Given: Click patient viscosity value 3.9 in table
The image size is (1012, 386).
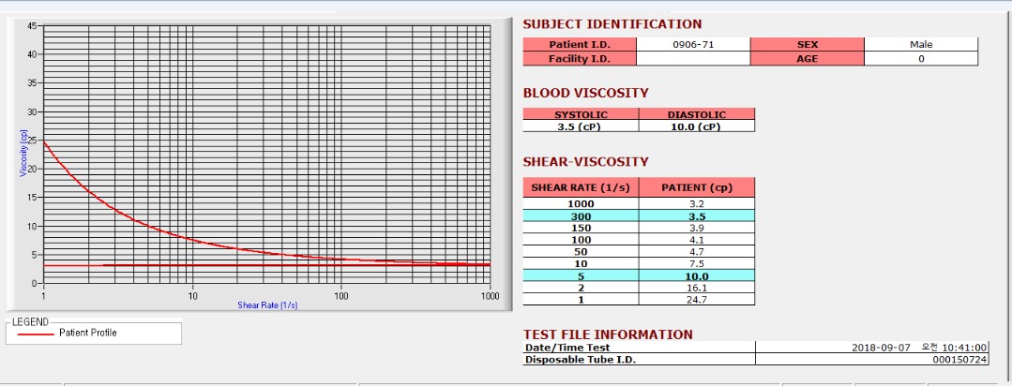Looking at the screenshot, I should click(x=696, y=228).
